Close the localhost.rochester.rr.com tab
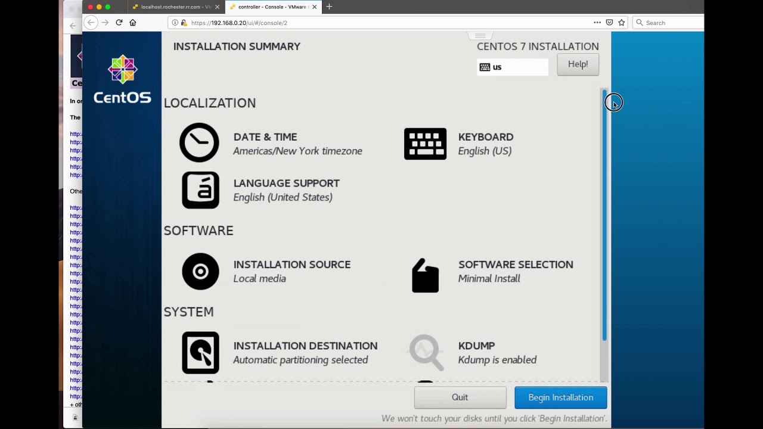 click(217, 7)
